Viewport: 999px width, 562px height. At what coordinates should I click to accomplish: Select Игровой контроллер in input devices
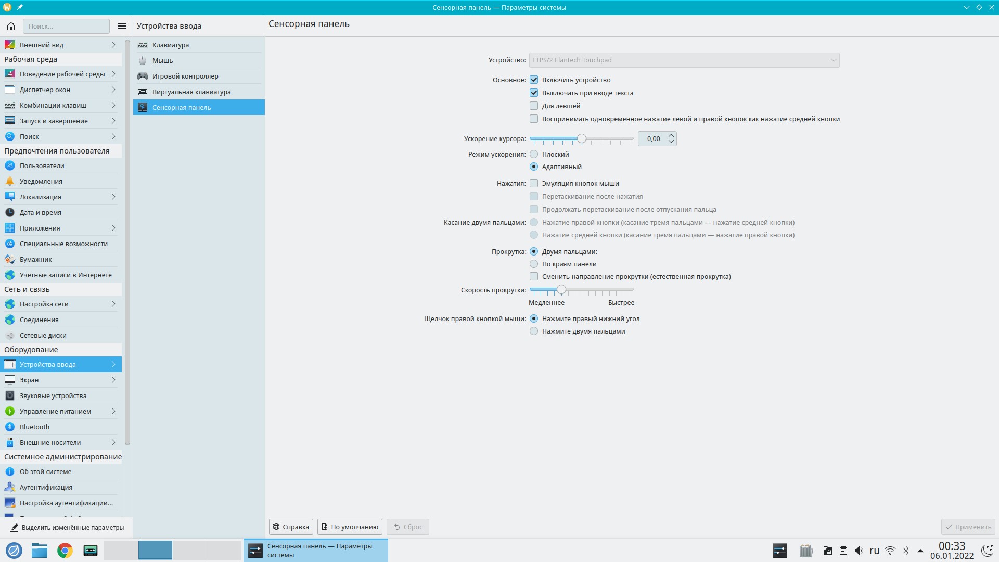(185, 76)
